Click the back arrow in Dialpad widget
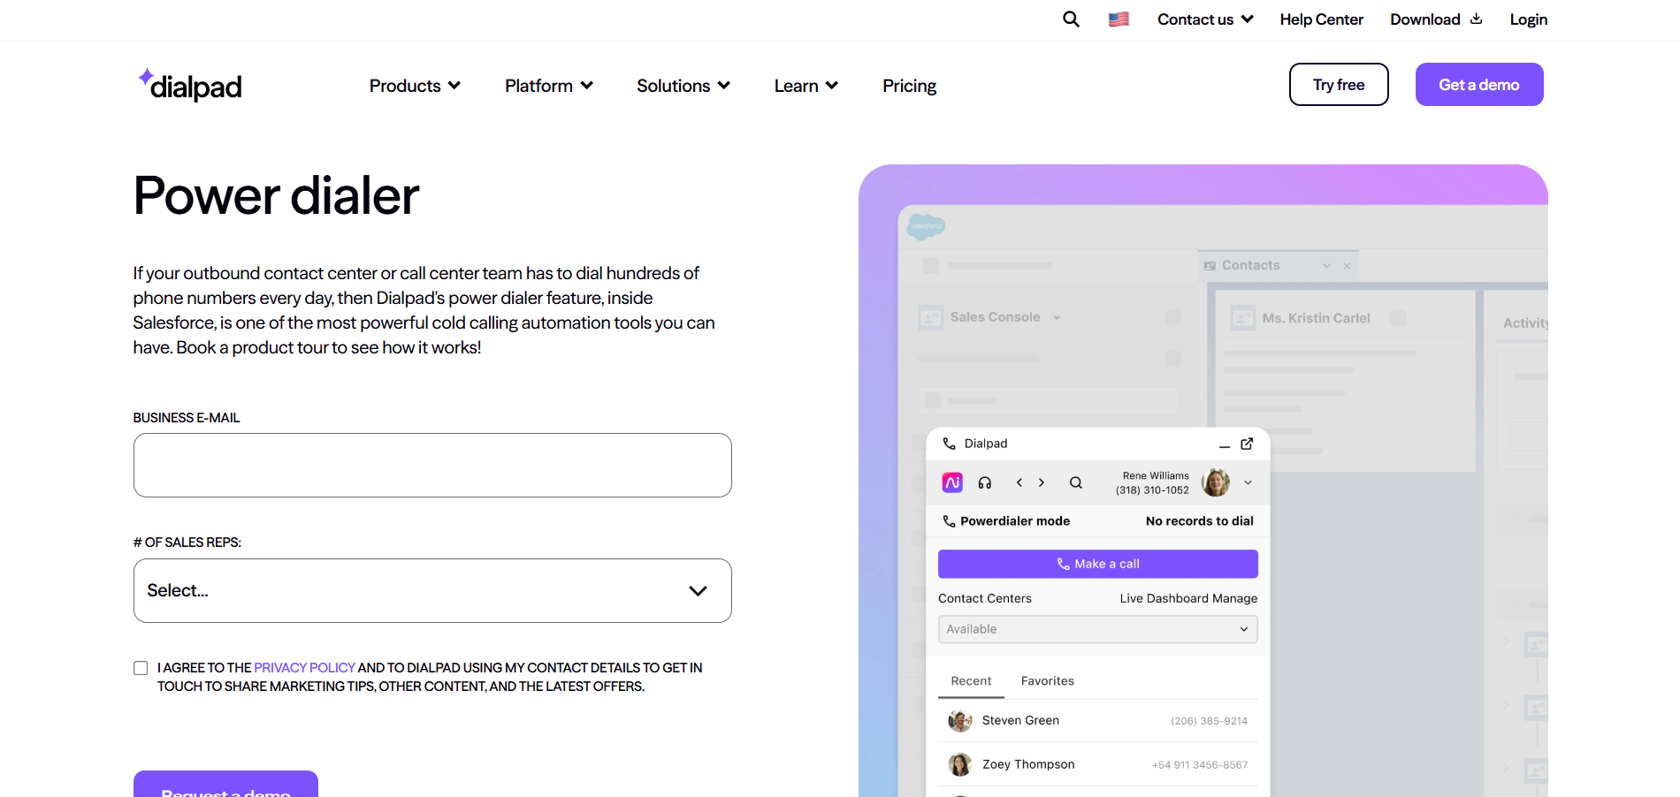This screenshot has width=1680, height=797. (x=1019, y=482)
